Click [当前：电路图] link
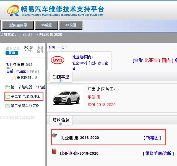177x166 pixels. click(17, 71)
